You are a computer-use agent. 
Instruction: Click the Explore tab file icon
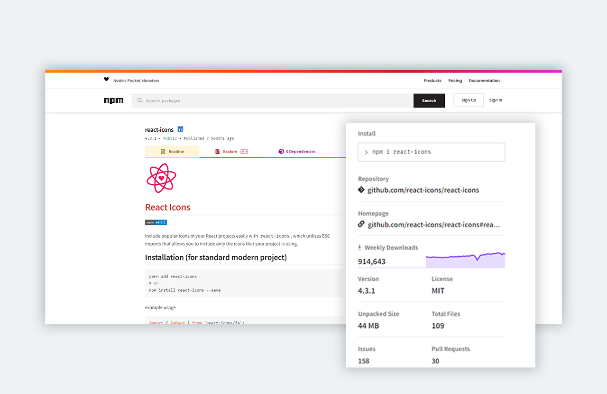[218, 152]
